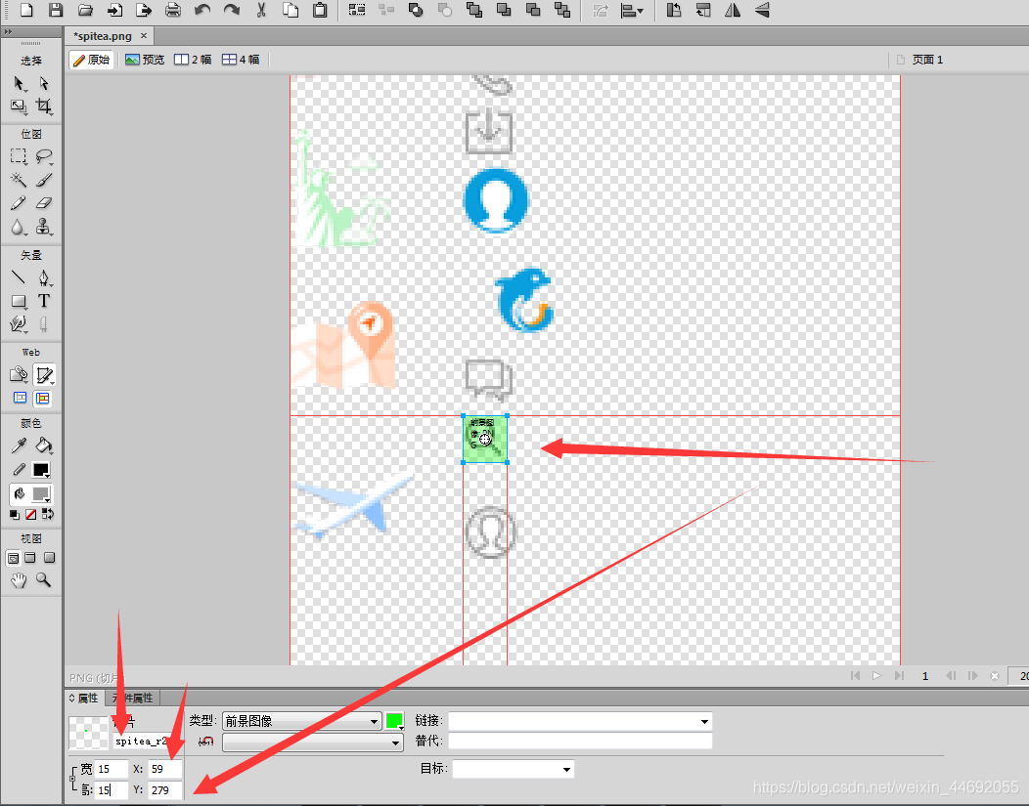Select the Pen tool

point(44,277)
